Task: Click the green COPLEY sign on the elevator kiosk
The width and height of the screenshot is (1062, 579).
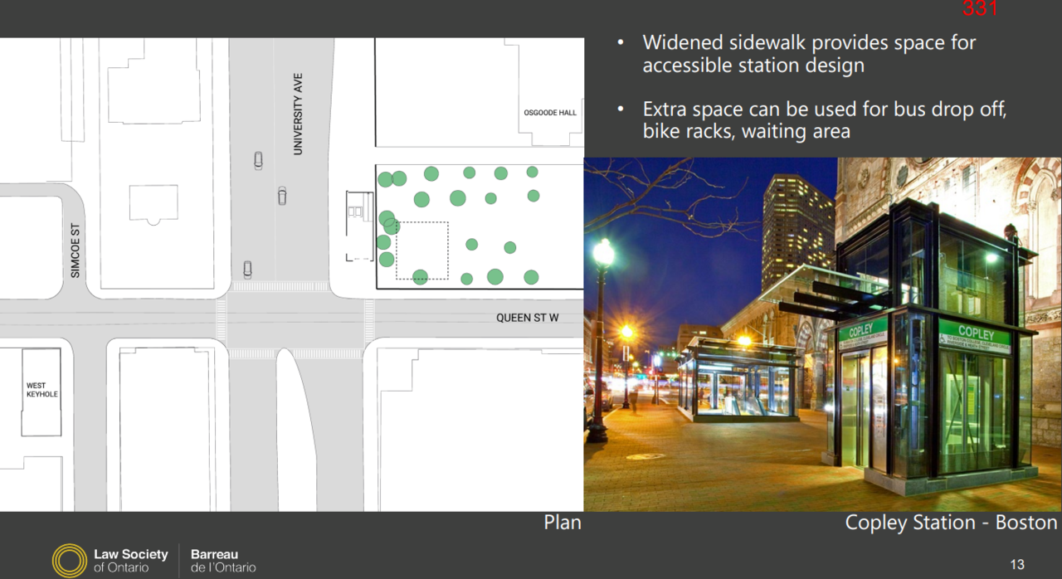Action: [x=975, y=334]
